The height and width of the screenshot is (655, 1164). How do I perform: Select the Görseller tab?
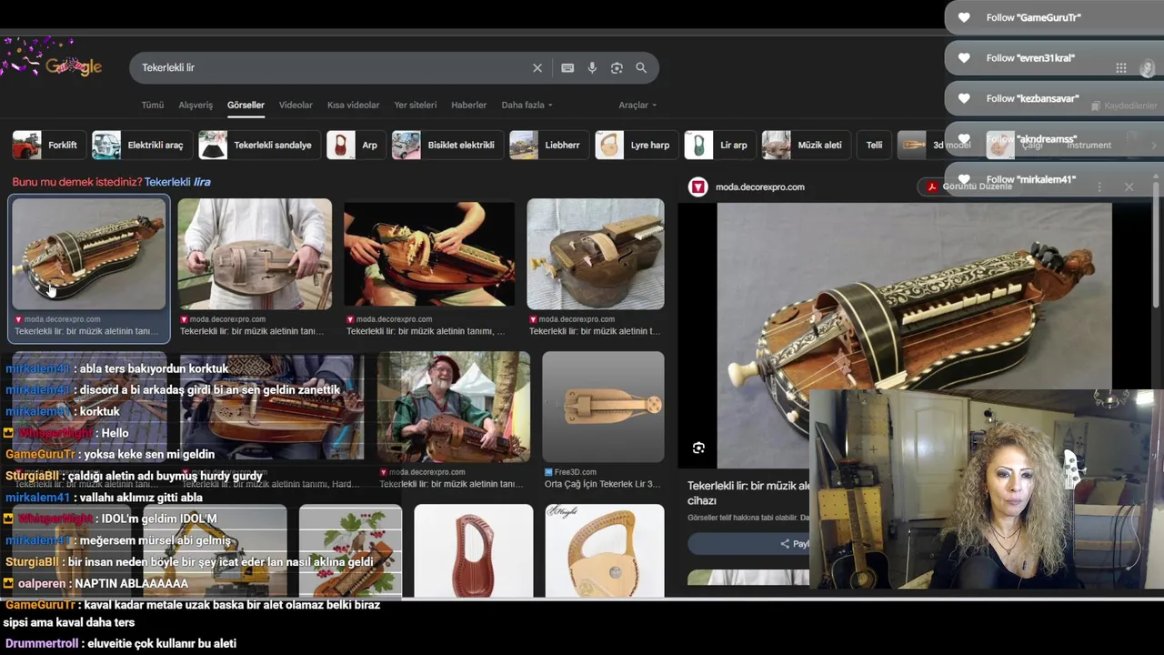click(246, 105)
